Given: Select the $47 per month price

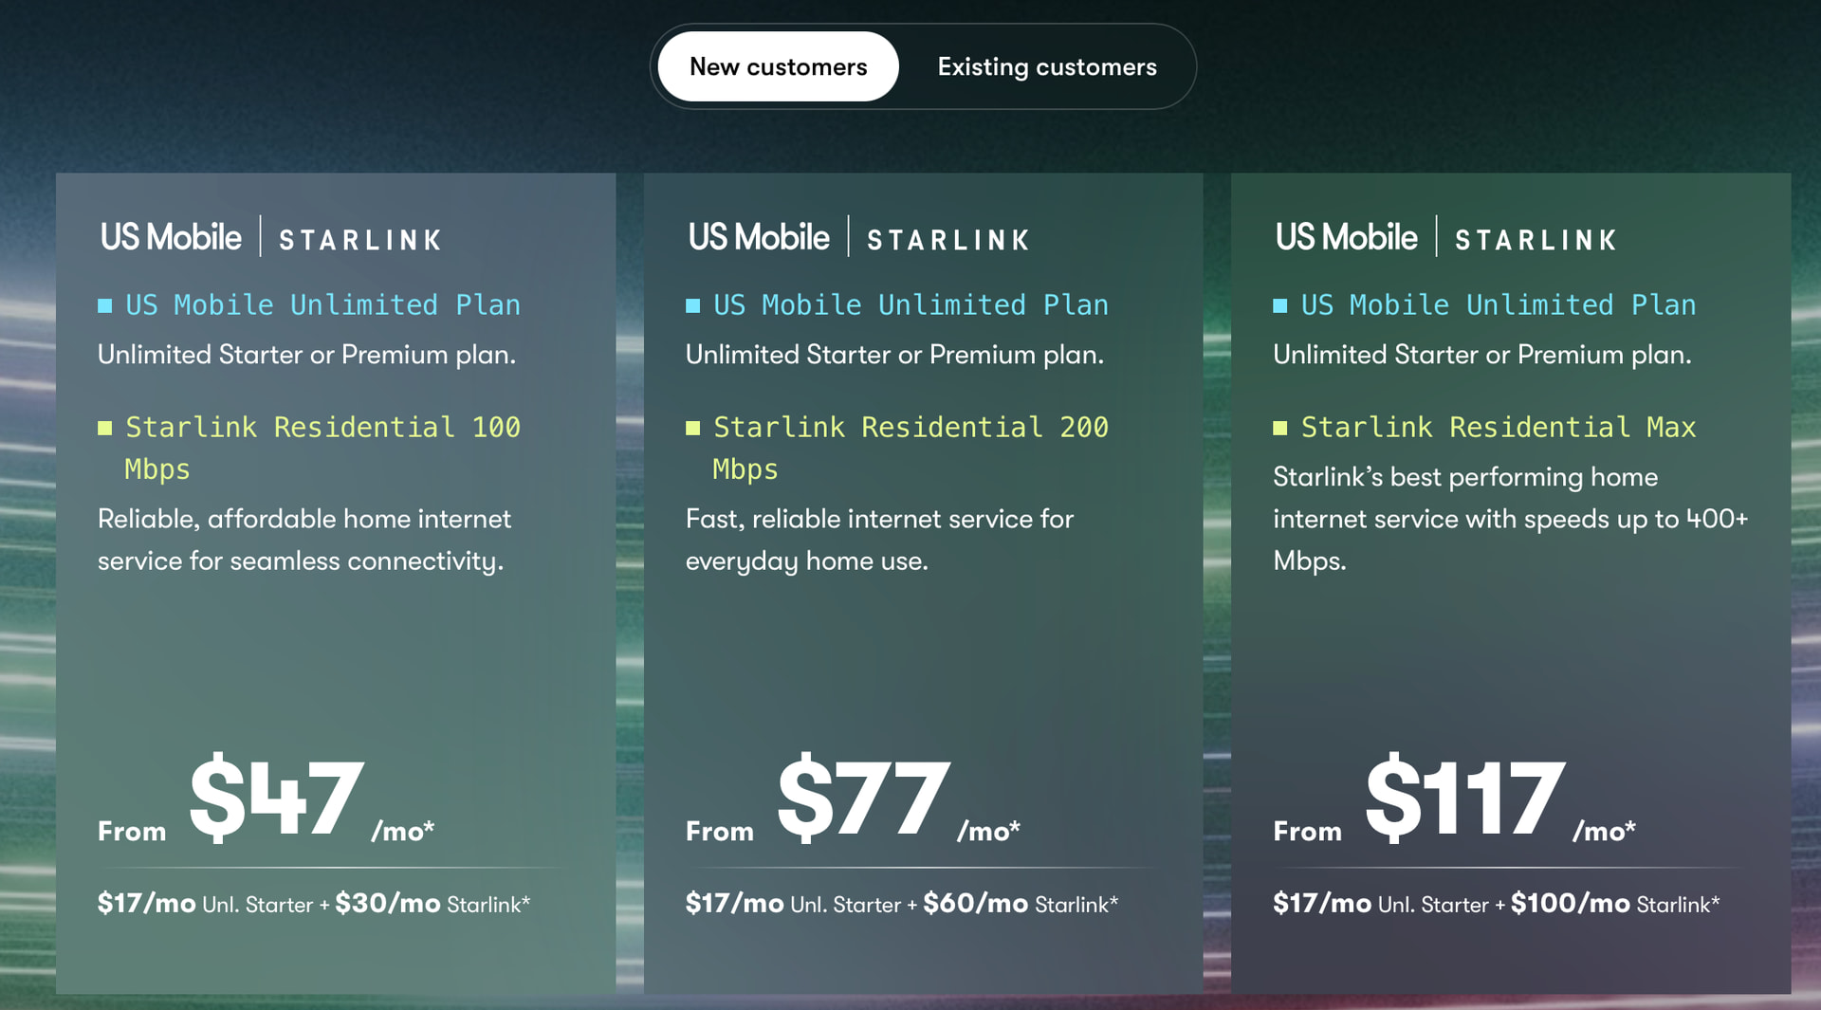Looking at the screenshot, I should pos(276,799).
